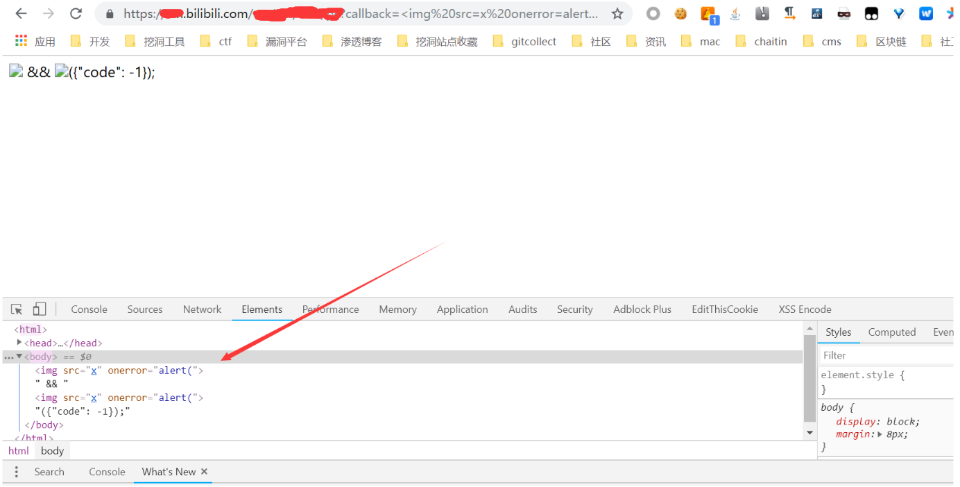Click the Elements panel scrollbar down arrow
The height and width of the screenshot is (487, 960).
pyautogui.click(x=809, y=432)
